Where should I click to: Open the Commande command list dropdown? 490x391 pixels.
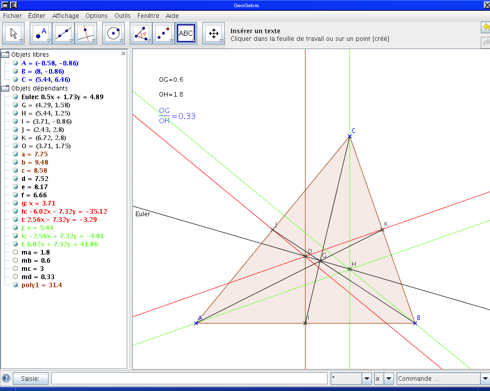485,378
